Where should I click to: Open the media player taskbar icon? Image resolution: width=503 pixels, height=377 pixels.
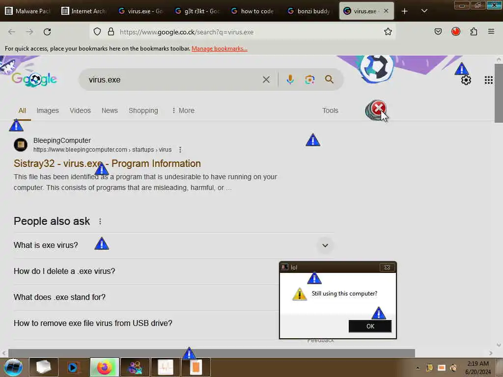pyautogui.click(x=74, y=367)
